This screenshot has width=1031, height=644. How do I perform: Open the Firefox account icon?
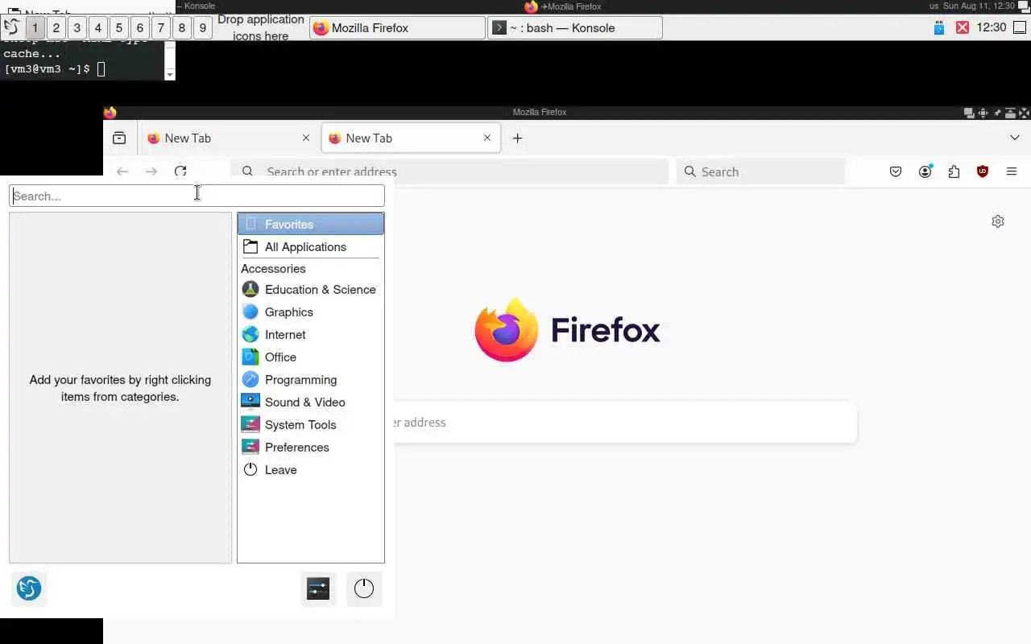click(x=925, y=171)
